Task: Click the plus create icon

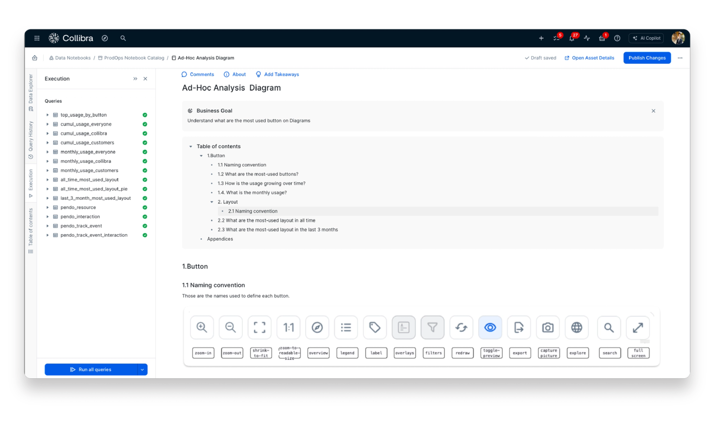Action: pos(541,38)
